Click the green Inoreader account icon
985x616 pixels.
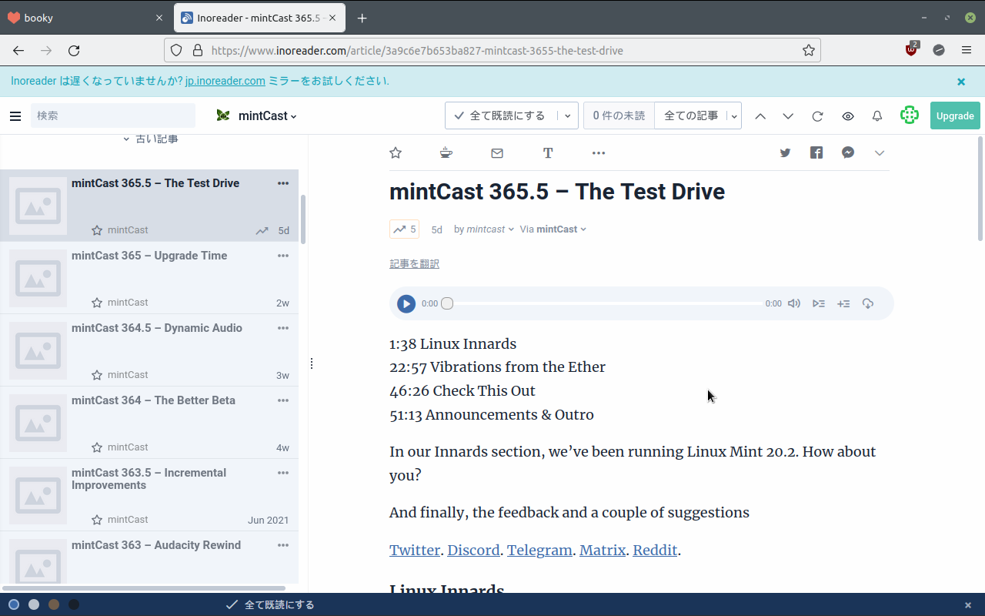tap(910, 115)
